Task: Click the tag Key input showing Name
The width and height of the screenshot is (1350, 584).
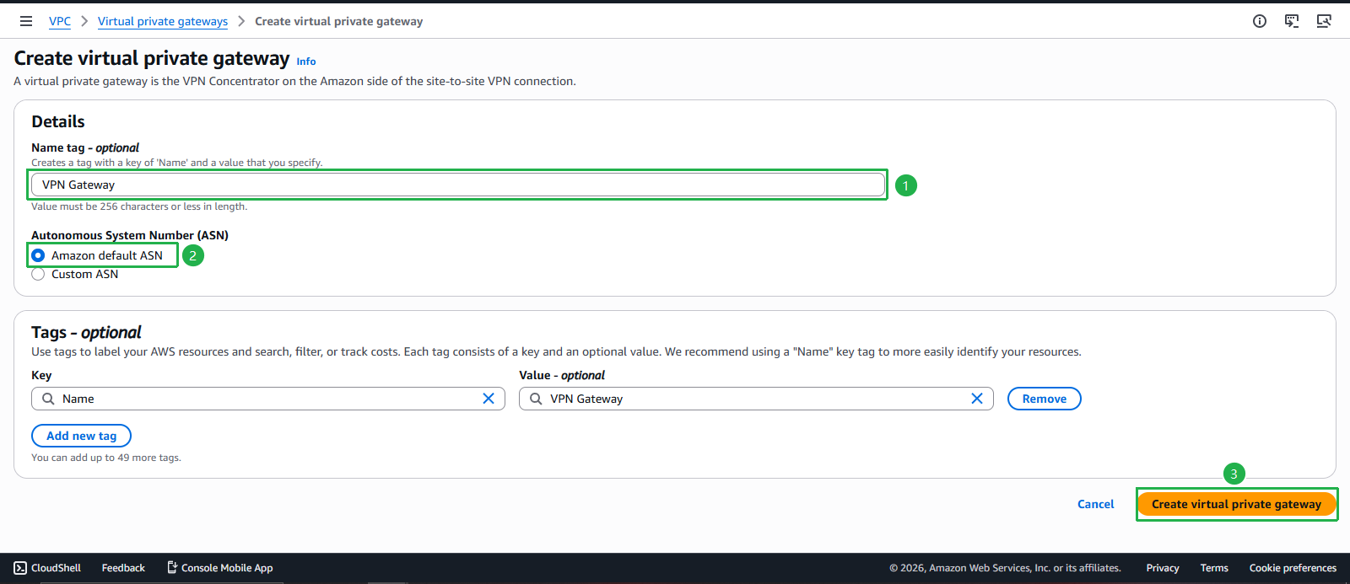Action: click(x=268, y=399)
